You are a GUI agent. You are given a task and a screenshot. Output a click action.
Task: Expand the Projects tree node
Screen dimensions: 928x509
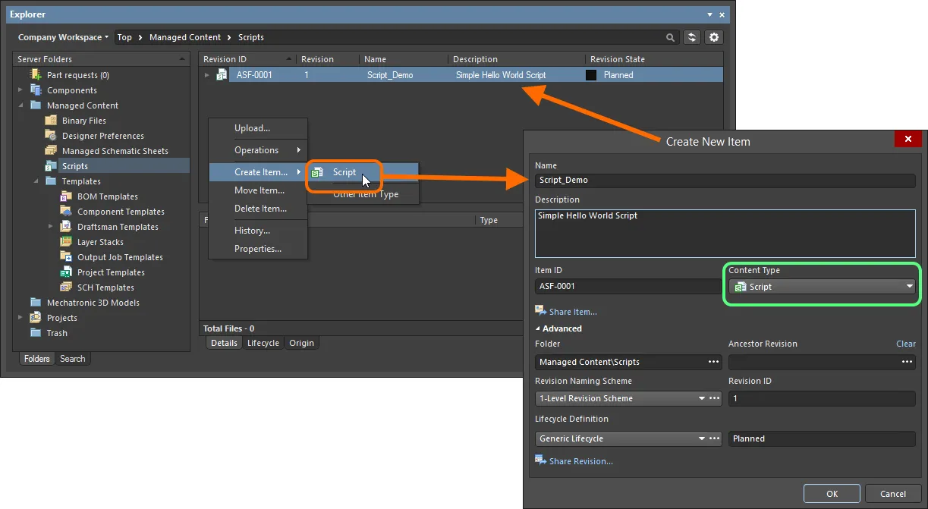21,318
